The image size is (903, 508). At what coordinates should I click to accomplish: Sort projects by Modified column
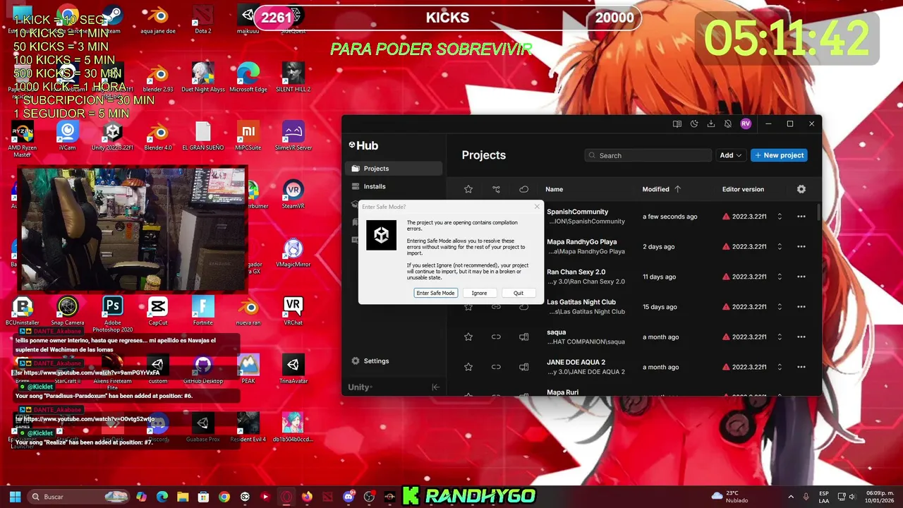tap(662, 189)
